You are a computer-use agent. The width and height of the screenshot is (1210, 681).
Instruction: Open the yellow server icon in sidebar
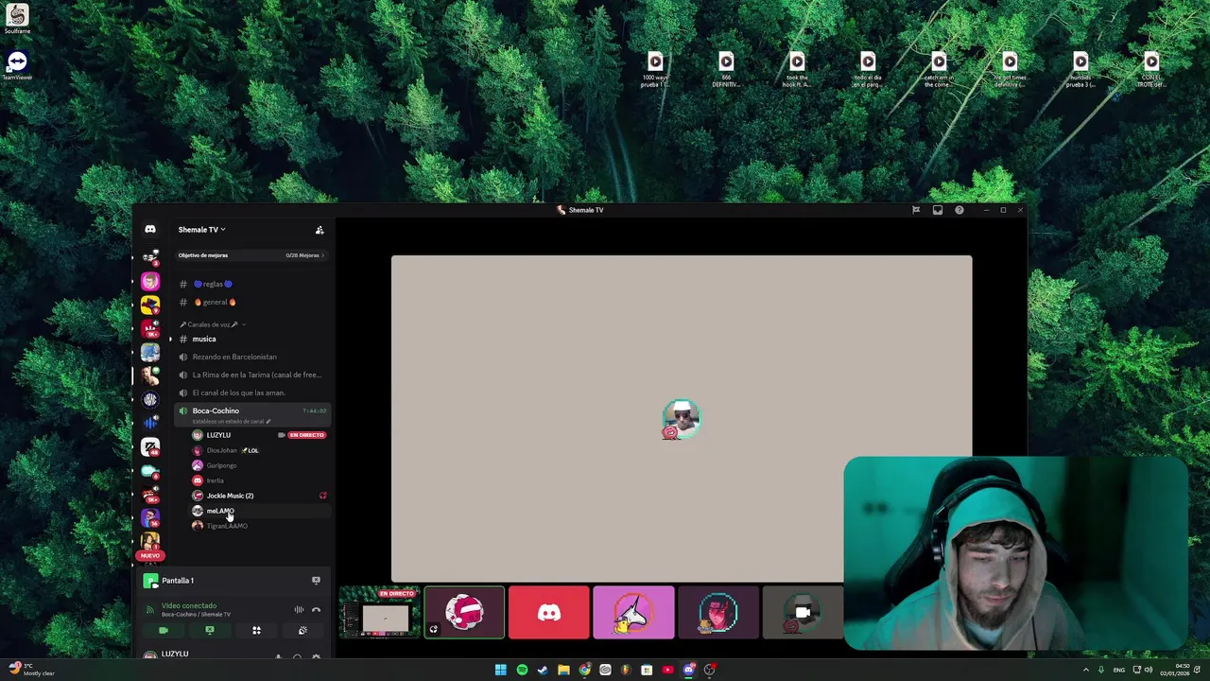pos(150,306)
